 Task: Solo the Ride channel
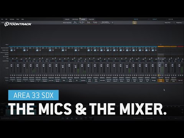(x=62, y=75)
